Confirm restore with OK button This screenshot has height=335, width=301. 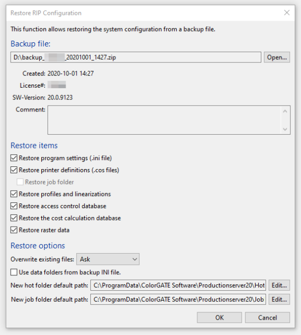click(x=220, y=318)
